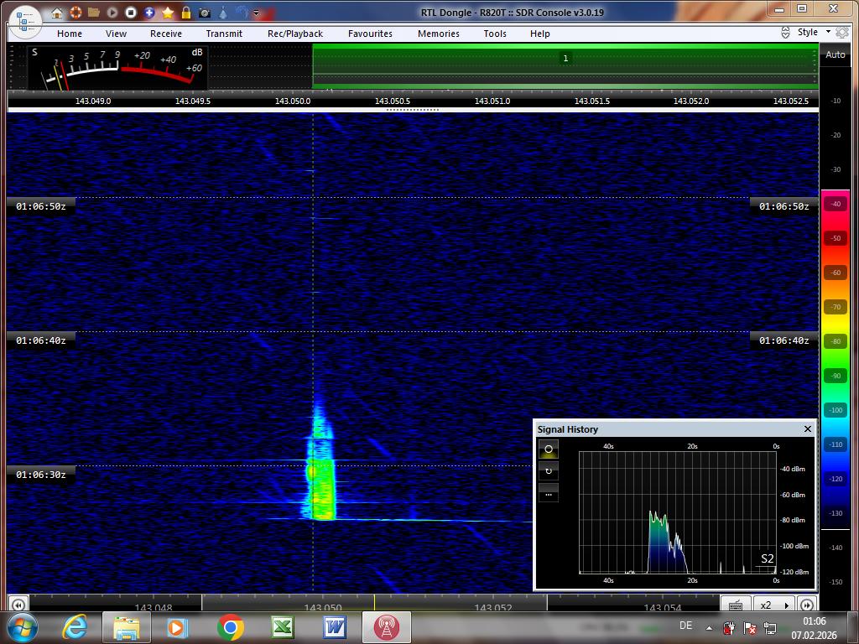This screenshot has height=644, width=859.
Task: Open favourites via the star icon
Action: click(x=168, y=13)
